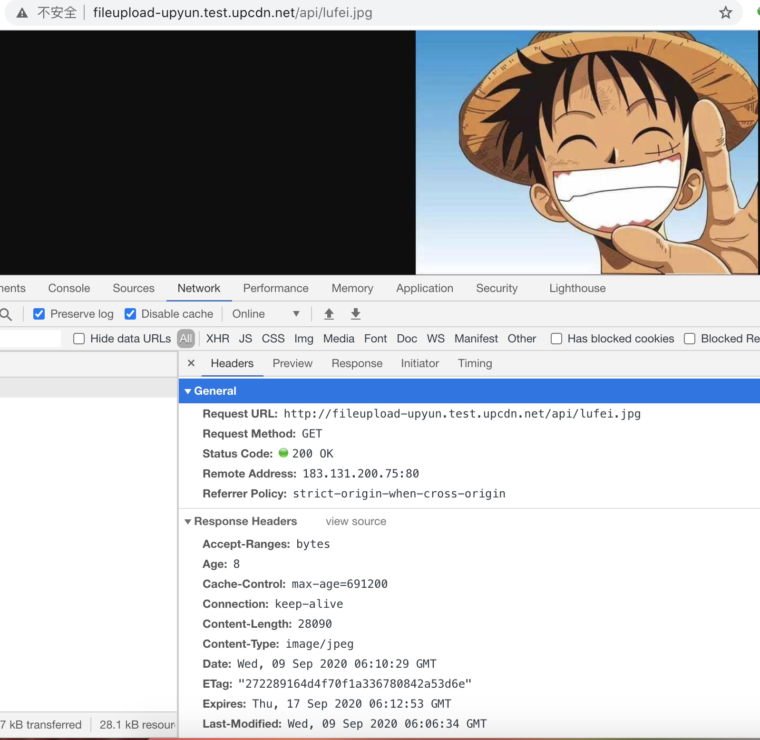This screenshot has width=760, height=740.
Task: Open the Security tab
Action: coord(497,288)
